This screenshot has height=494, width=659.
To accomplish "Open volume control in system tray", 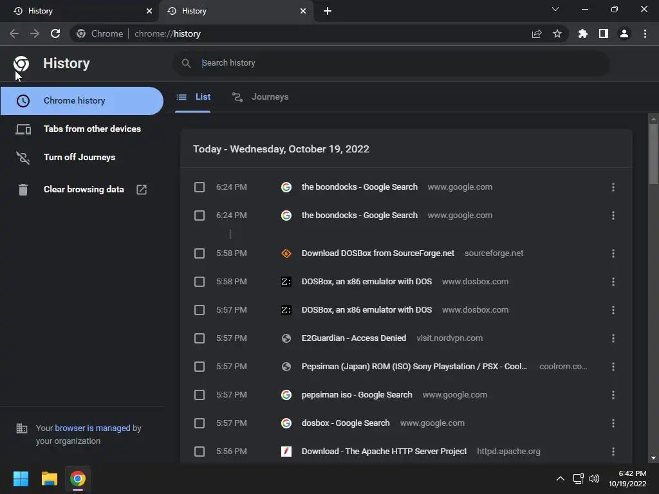I will [594, 479].
